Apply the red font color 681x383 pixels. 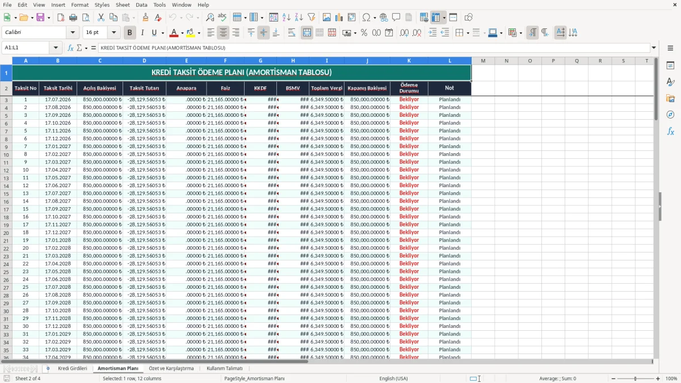174,33
